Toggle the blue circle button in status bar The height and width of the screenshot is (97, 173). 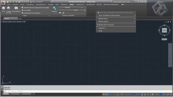tap(161, 94)
